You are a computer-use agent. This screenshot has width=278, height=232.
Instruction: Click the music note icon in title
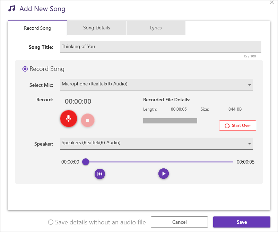pyautogui.click(x=12, y=9)
